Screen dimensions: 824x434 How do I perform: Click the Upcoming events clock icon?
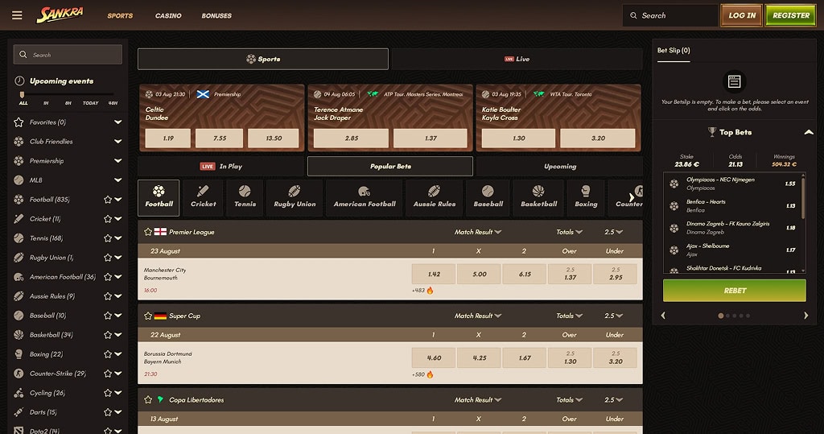(19, 81)
